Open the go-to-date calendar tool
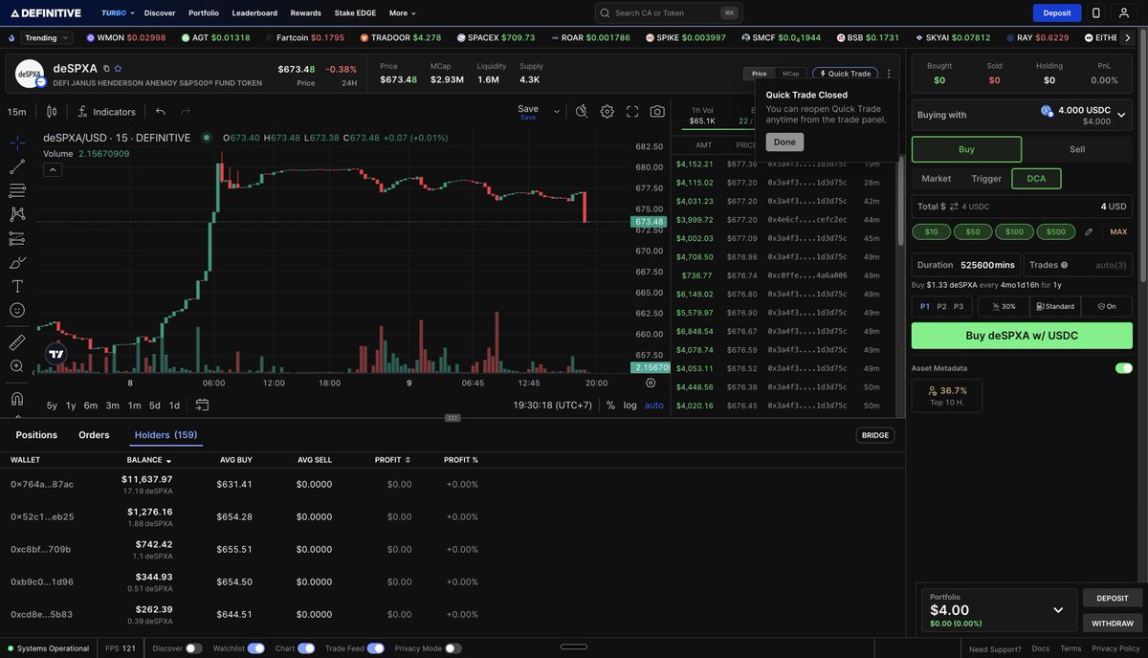The width and height of the screenshot is (1148, 658). [x=204, y=406]
